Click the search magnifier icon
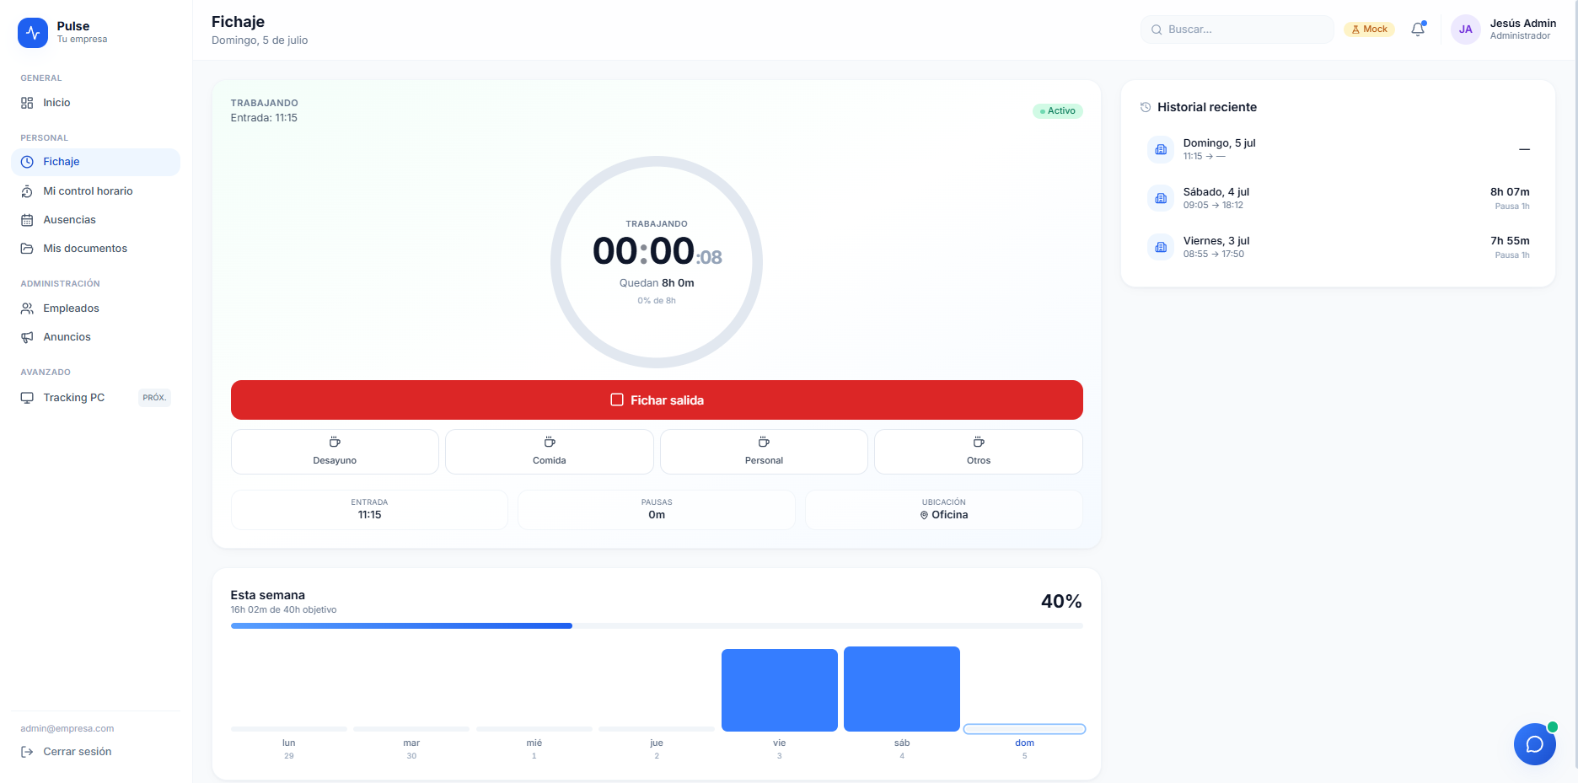1578x783 pixels. [x=1157, y=29]
